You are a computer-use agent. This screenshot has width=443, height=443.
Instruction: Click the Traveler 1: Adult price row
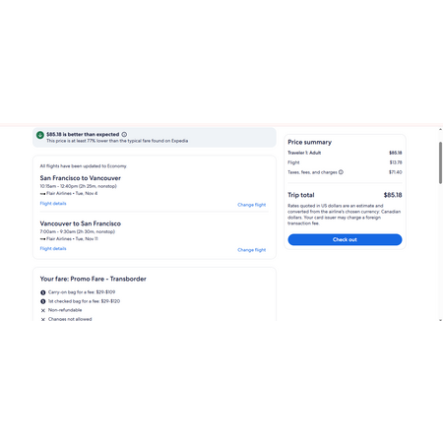pyautogui.click(x=345, y=153)
